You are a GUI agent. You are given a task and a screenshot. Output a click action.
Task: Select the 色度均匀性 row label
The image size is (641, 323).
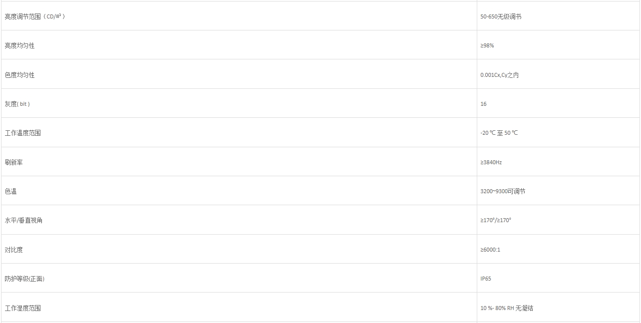[20, 75]
